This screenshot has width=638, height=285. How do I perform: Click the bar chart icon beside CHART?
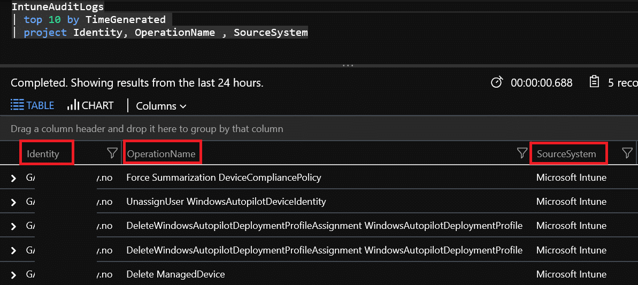(x=73, y=105)
